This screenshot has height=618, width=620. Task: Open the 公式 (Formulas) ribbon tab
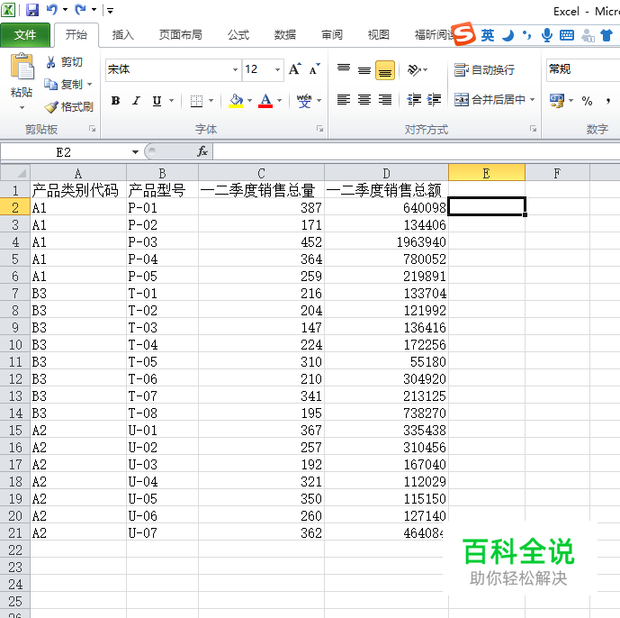238,35
